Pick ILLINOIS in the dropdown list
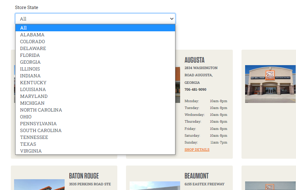The width and height of the screenshot is (296, 190). tap(95, 69)
